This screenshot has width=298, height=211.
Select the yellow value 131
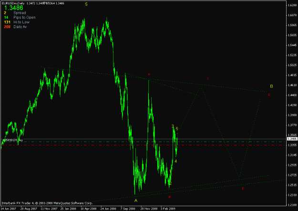(7, 22)
